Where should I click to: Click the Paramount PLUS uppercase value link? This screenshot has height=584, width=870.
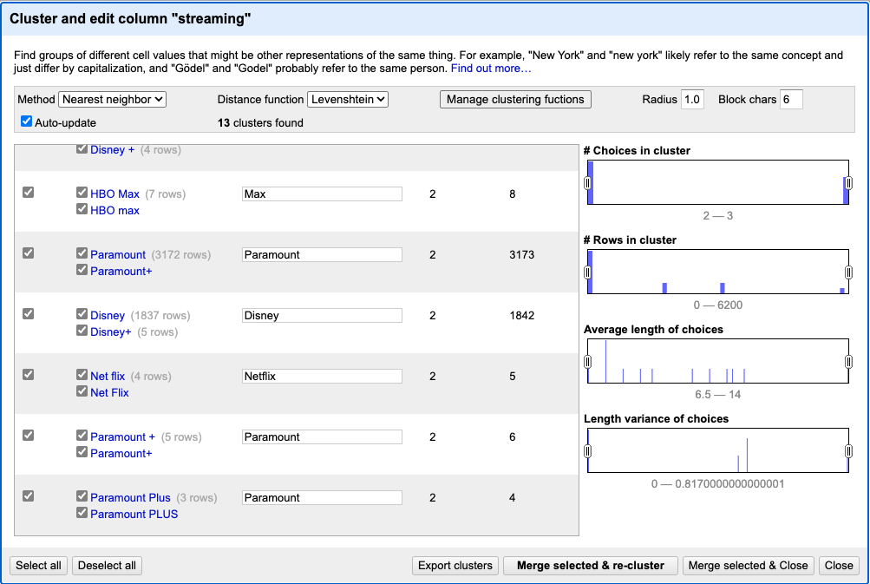tap(134, 514)
